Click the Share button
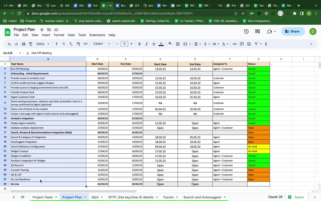 click(292, 32)
